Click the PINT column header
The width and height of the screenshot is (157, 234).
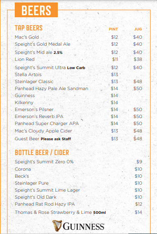pyautogui.click(x=113, y=29)
